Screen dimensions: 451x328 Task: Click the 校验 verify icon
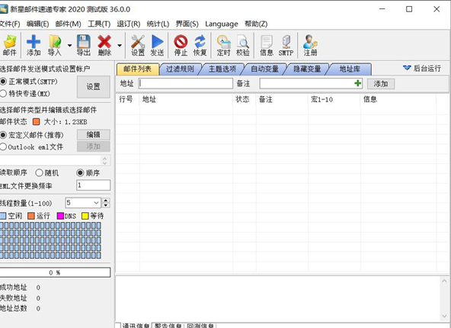(x=243, y=45)
